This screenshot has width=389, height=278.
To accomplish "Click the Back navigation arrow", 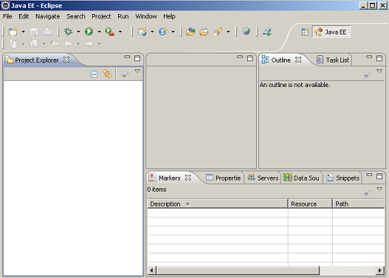I will (68, 44).
